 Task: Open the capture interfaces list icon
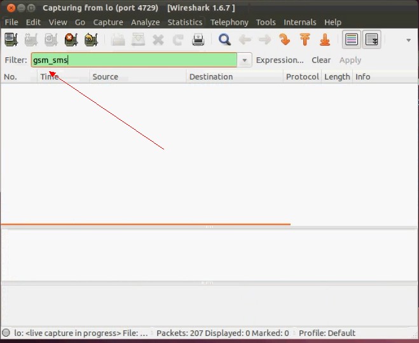pos(11,39)
